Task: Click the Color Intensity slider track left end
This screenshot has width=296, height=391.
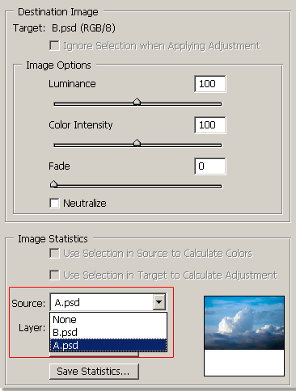Action: tap(57, 145)
